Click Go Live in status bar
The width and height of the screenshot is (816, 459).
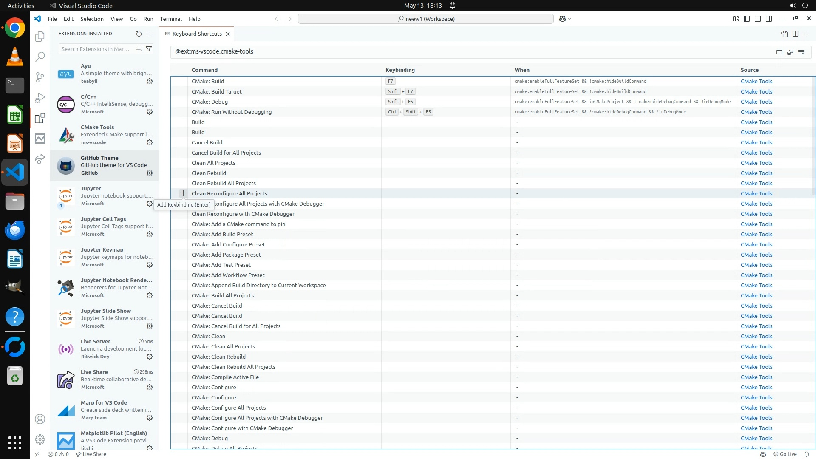pyautogui.click(x=785, y=454)
